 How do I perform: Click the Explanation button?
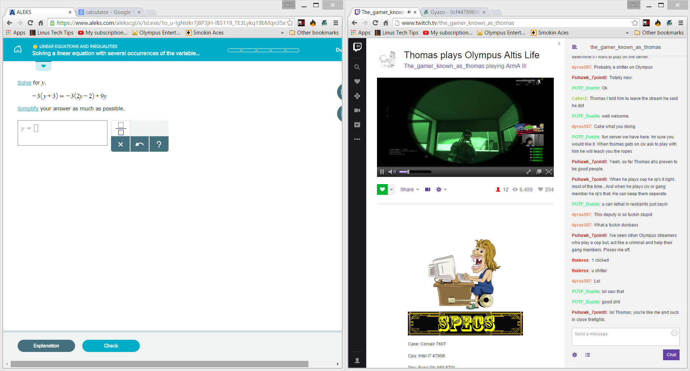46,346
